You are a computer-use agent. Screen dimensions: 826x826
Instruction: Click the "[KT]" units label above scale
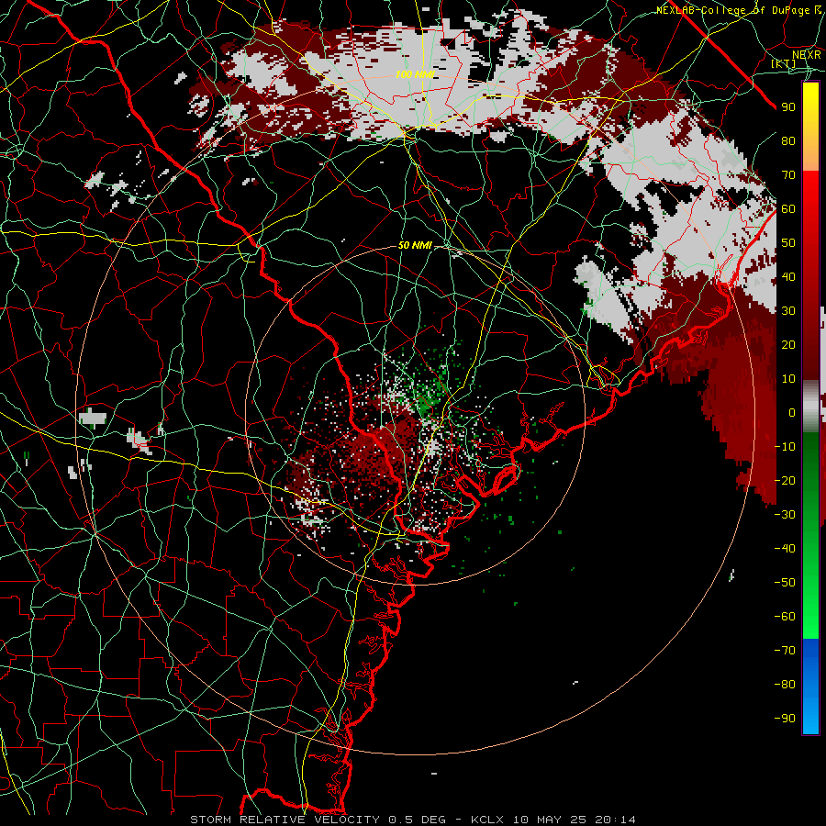tap(784, 63)
